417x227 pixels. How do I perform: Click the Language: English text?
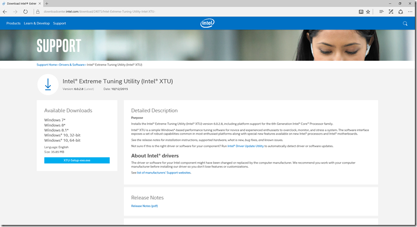57,147
